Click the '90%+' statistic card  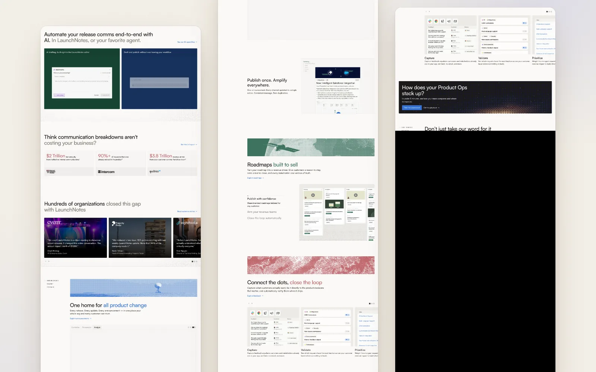pyautogui.click(x=121, y=163)
